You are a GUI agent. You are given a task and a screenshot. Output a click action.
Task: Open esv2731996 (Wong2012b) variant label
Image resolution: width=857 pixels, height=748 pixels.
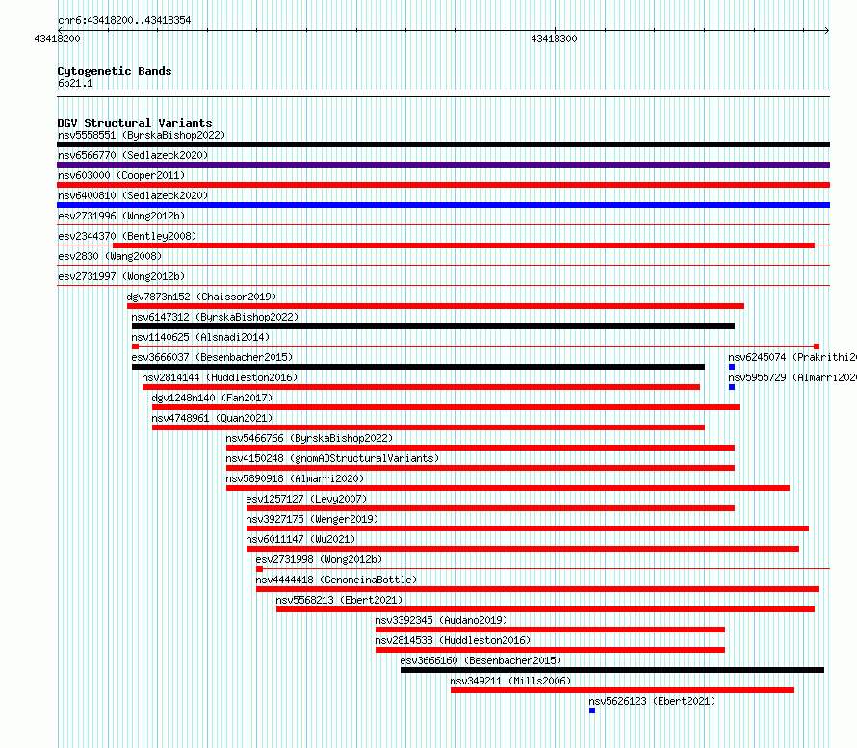(x=121, y=216)
